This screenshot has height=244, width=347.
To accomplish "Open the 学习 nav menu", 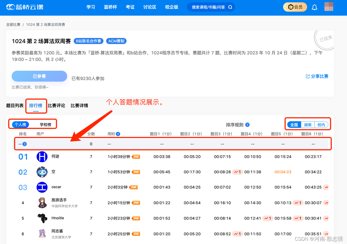I will pyautogui.click(x=91, y=7).
